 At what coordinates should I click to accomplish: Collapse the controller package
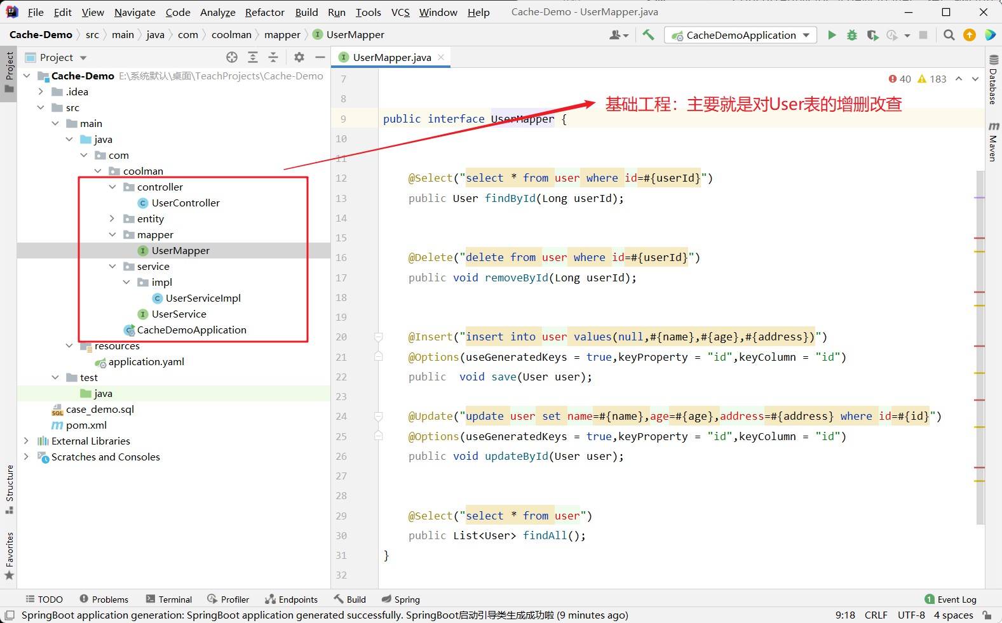tap(112, 187)
